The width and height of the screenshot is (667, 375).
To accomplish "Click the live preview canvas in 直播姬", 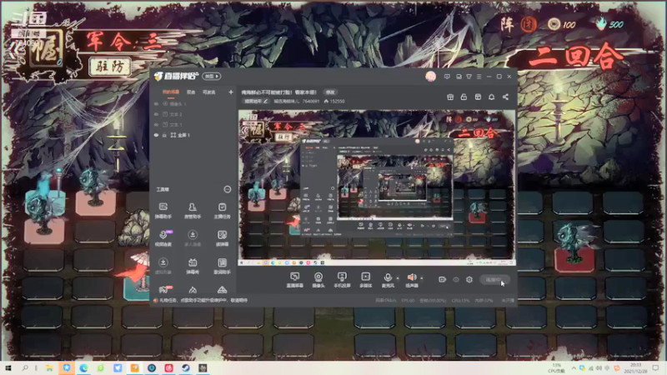I will coord(377,187).
